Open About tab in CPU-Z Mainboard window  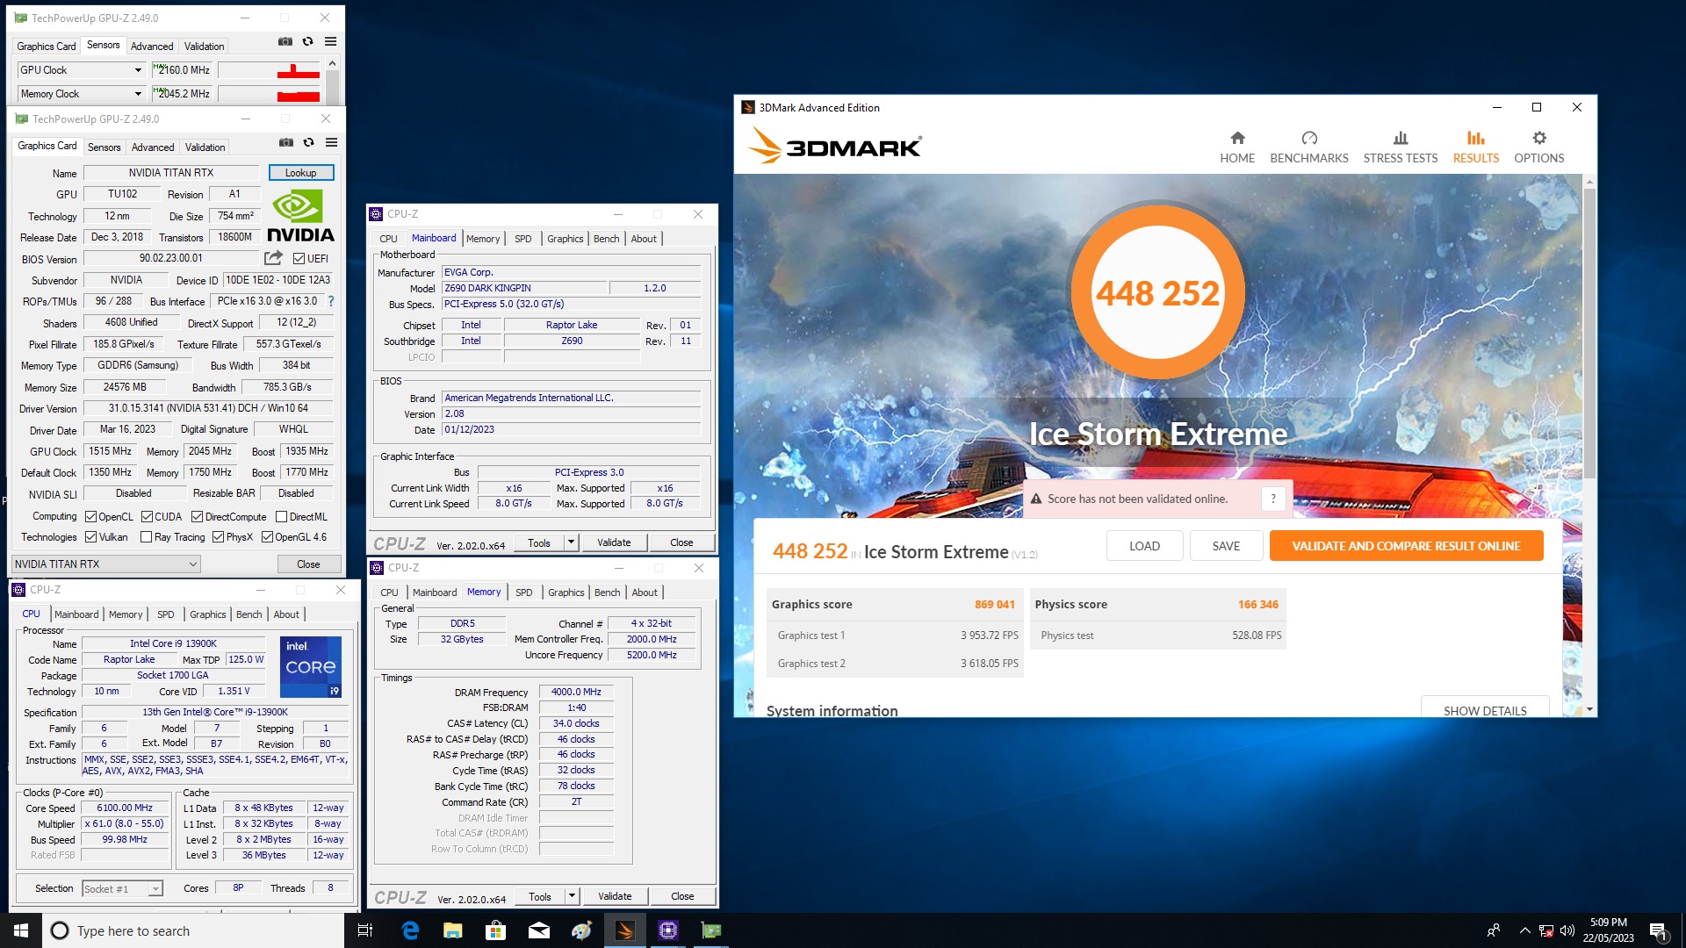click(644, 239)
